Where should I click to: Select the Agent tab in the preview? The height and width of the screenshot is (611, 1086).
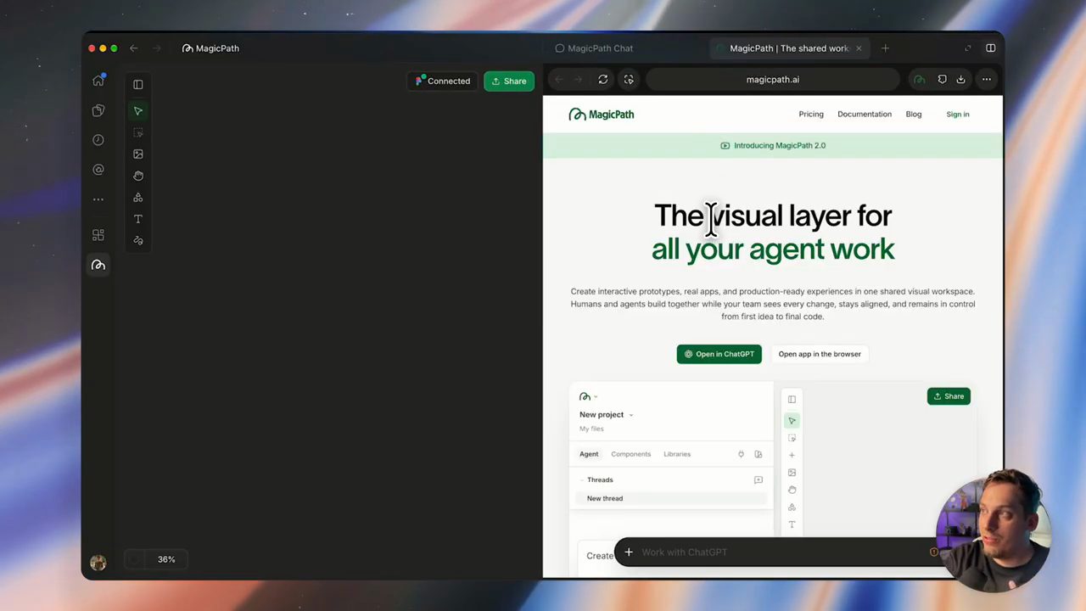[589, 454]
